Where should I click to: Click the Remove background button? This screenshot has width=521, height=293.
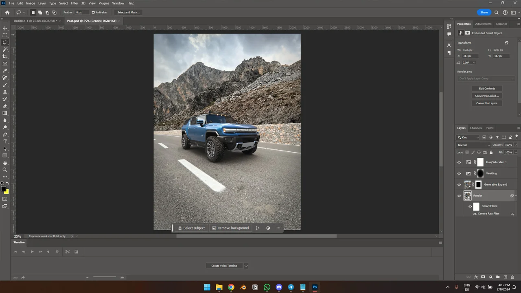click(230, 228)
